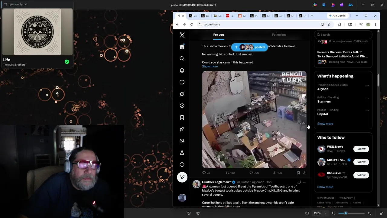Open more options for Starmers trend

[367, 98]
